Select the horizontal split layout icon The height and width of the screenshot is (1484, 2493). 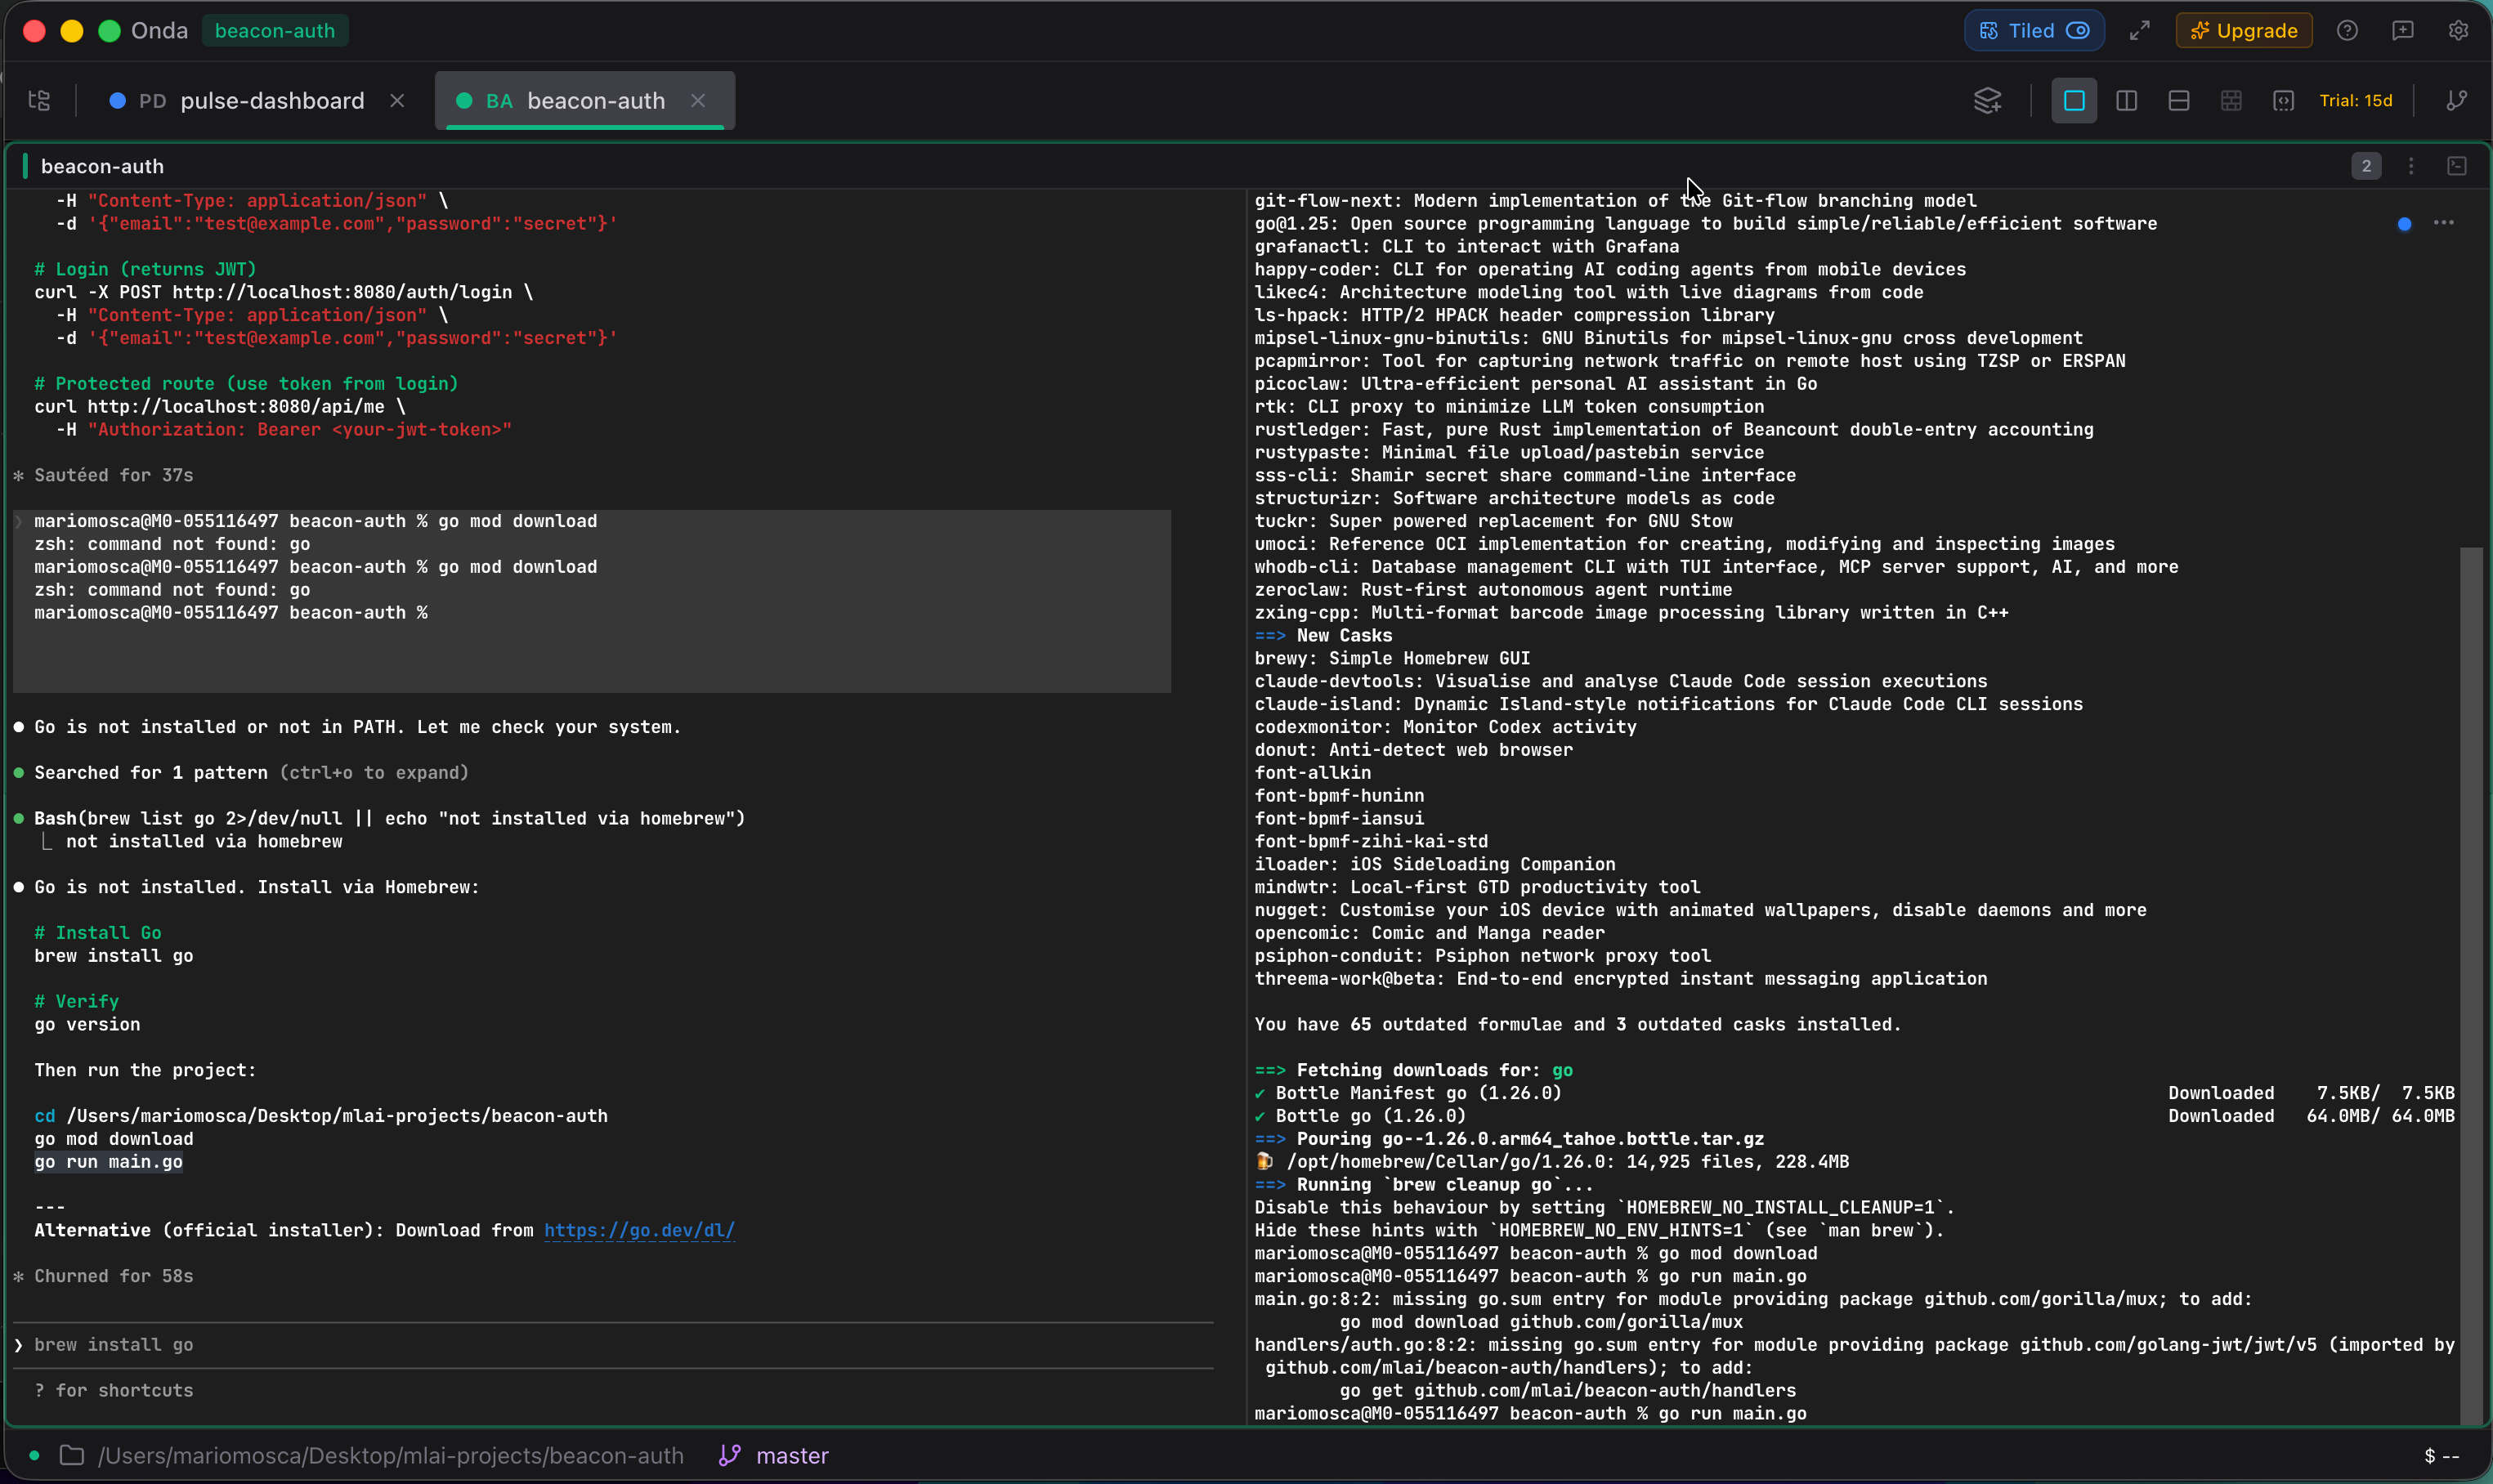coord(2179,100)
